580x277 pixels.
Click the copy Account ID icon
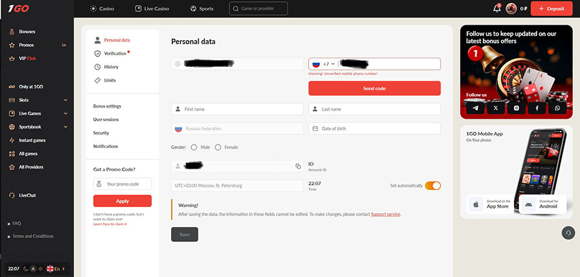point(298,167)
